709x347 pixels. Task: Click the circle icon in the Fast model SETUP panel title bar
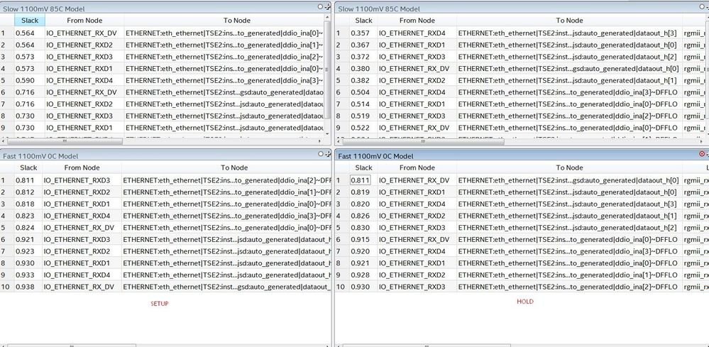320,154
